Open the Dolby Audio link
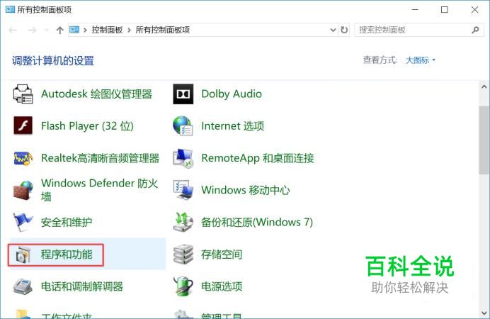The width and height of the screenshot is (490, 319). (x=232, y=94)
